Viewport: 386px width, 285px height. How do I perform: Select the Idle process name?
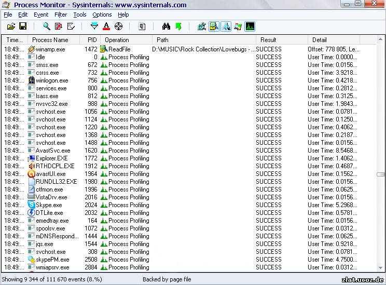[x=40, y=57]
